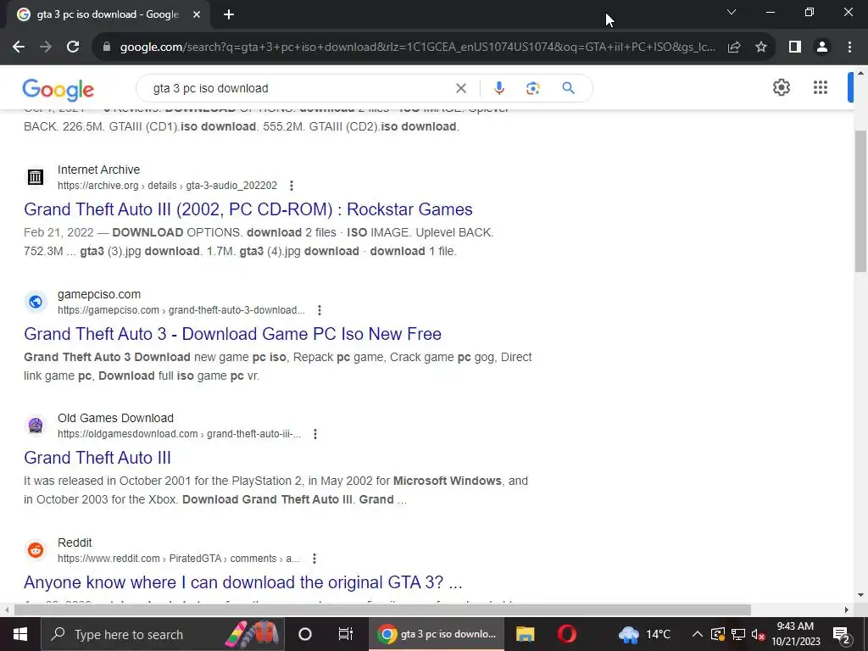868x651 pixels.
Task: Bookmark this page with the star icon
Action: pyautogui.click(x=761, y=47)
